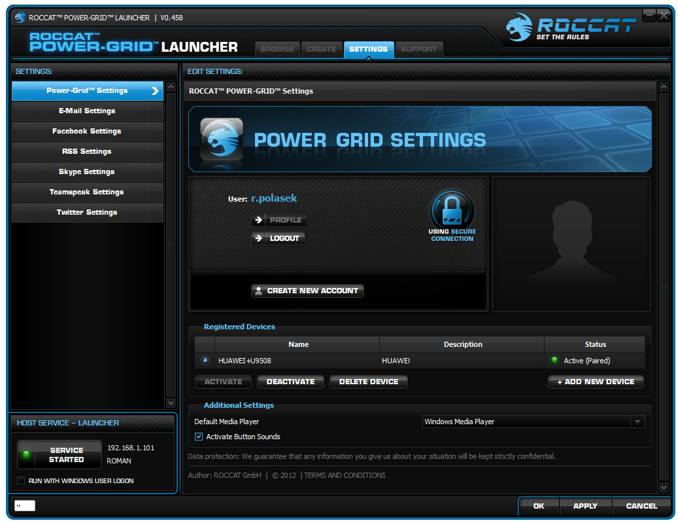Switch to the CREATE tab
Screen dimensions: 678x523
click(321, 49)
